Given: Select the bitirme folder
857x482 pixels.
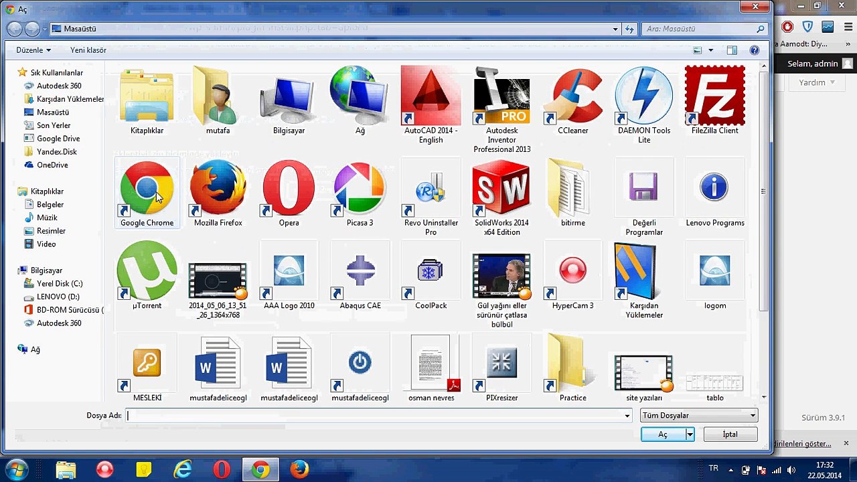Looking at the screenshot, I should point(572,193).
